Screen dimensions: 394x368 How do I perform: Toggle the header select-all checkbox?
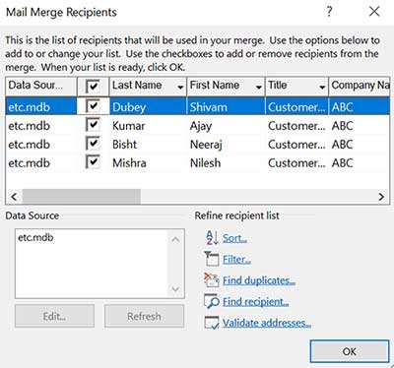93,87
